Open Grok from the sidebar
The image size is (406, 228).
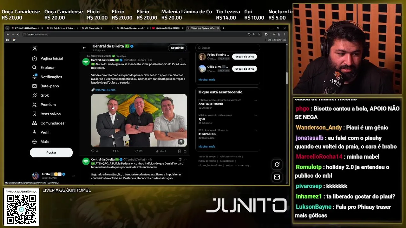(x=41, y=95)
